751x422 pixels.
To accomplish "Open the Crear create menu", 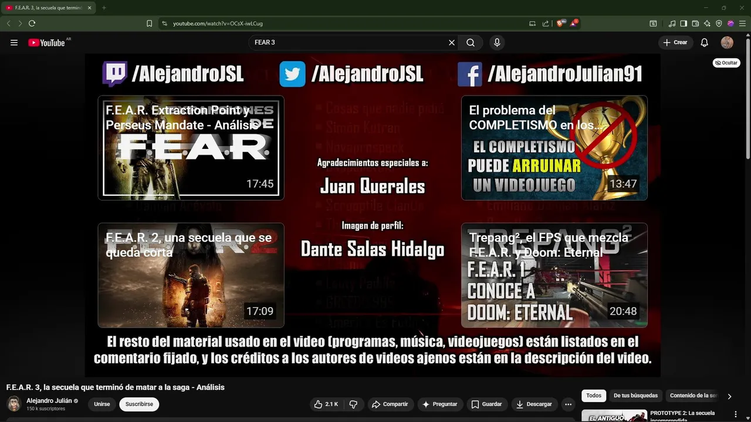I will point(675,43).
